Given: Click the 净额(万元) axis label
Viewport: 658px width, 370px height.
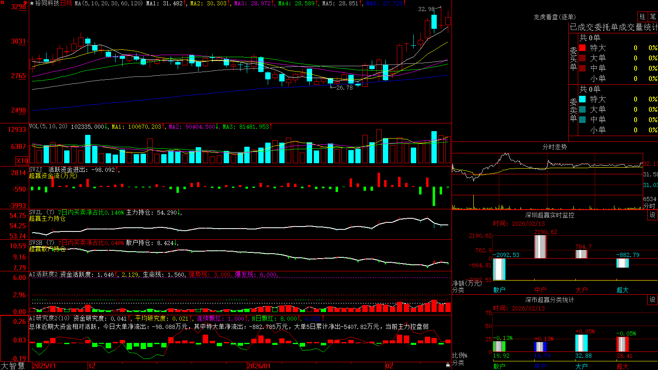Looking at the screenshot, I should click(x=467, y=283).
